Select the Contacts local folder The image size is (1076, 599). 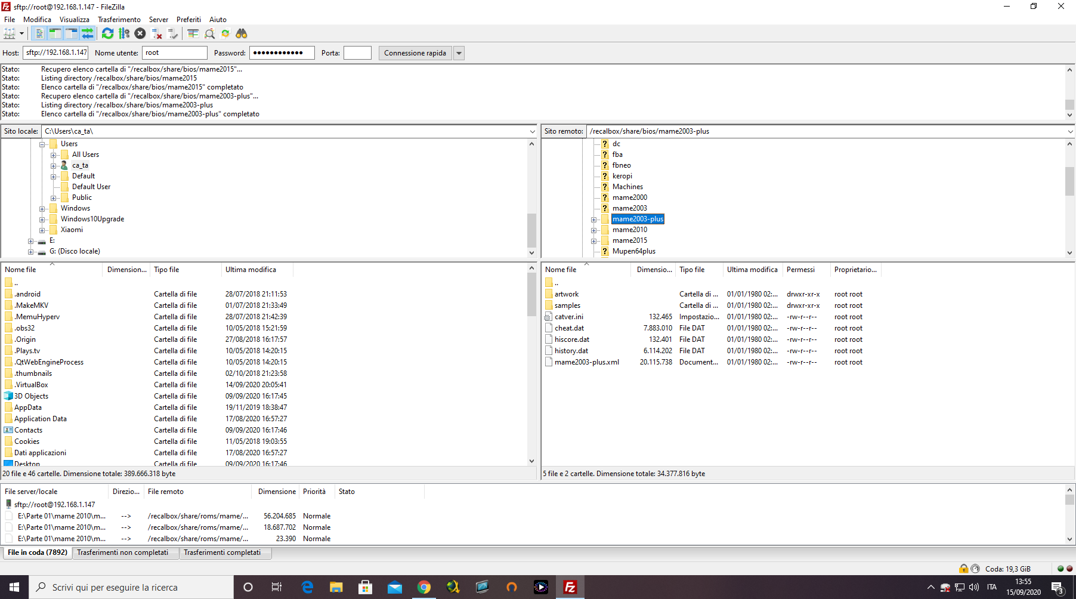tap(28, 430)
